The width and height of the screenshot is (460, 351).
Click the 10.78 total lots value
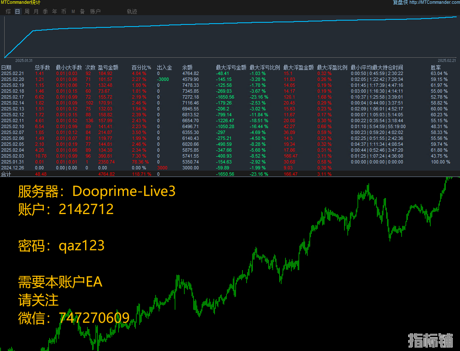pyautogui.click(x=41, y=156)
